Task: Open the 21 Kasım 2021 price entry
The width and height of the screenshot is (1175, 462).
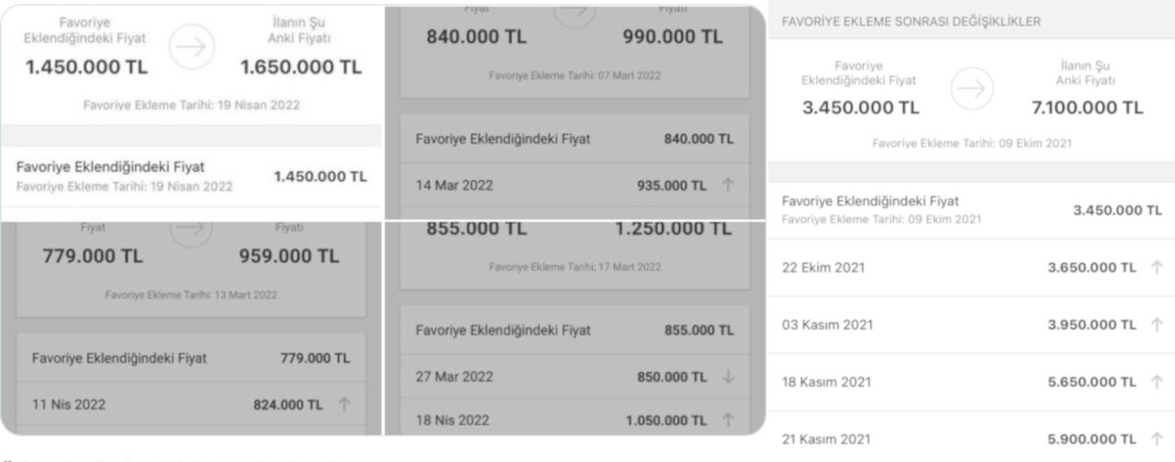Action: tap(971, 439)
